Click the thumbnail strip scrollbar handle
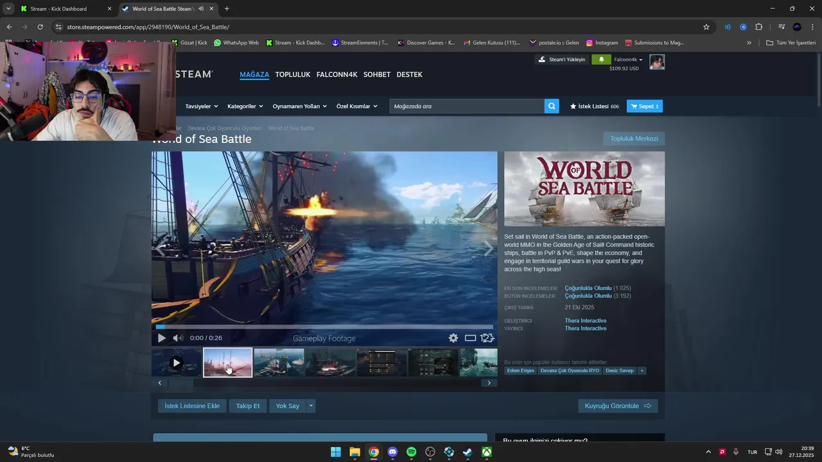This screenshot has height=462, width=822. point(181,383)
